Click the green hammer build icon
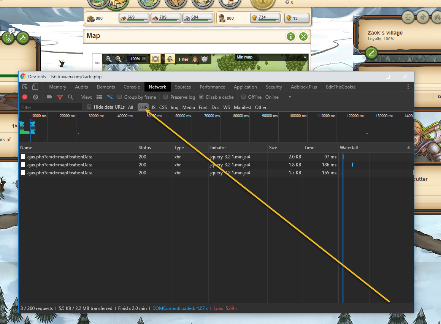441x324 pixels. pyautogui.click(x=23, y=38)
